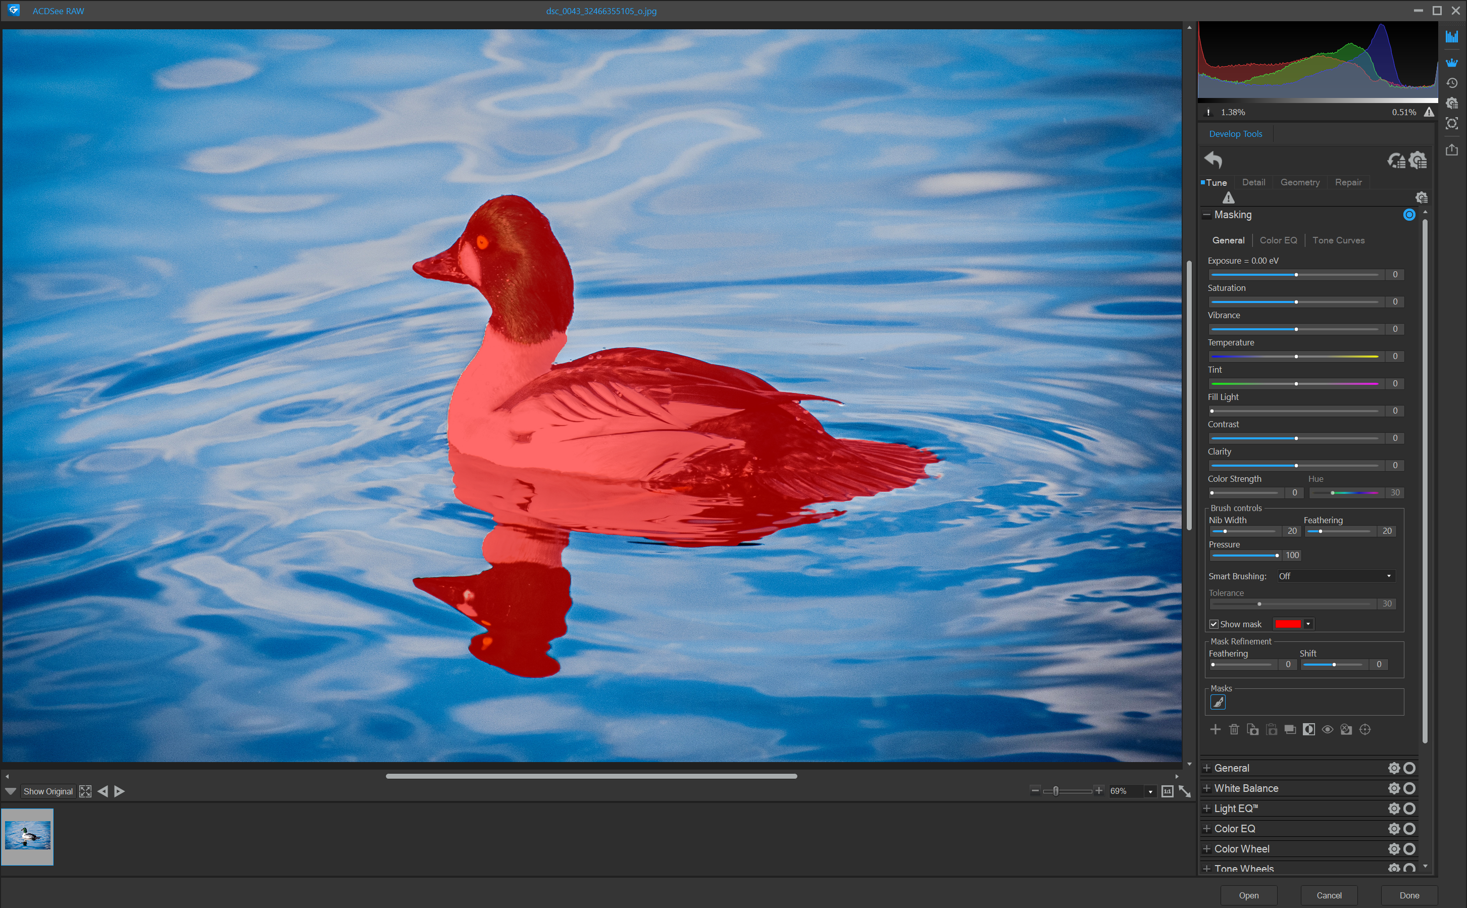Delete the current mask
The height and width of the screenshot is (908, 1467).
(1234, 730)
